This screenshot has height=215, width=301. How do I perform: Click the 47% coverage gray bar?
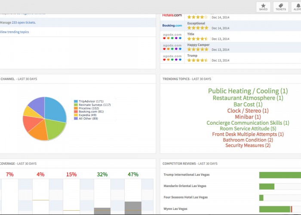click(133, 208)
